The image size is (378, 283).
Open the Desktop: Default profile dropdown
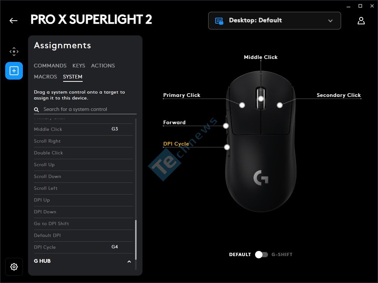[x=274, y=21]
